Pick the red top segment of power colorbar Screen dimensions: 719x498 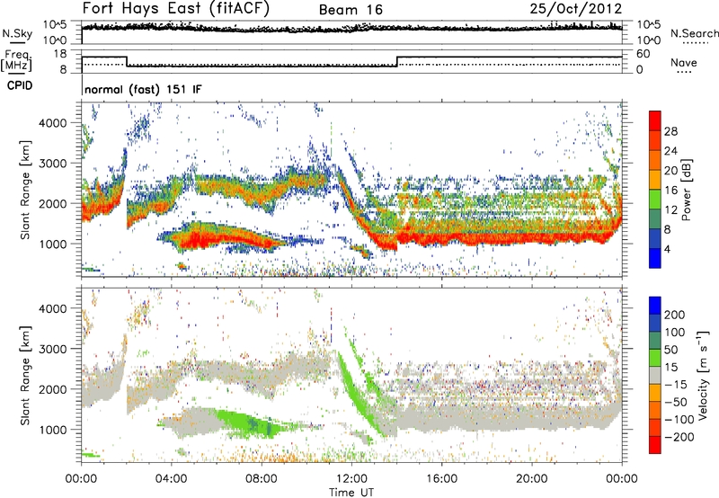tap(655, 120)
